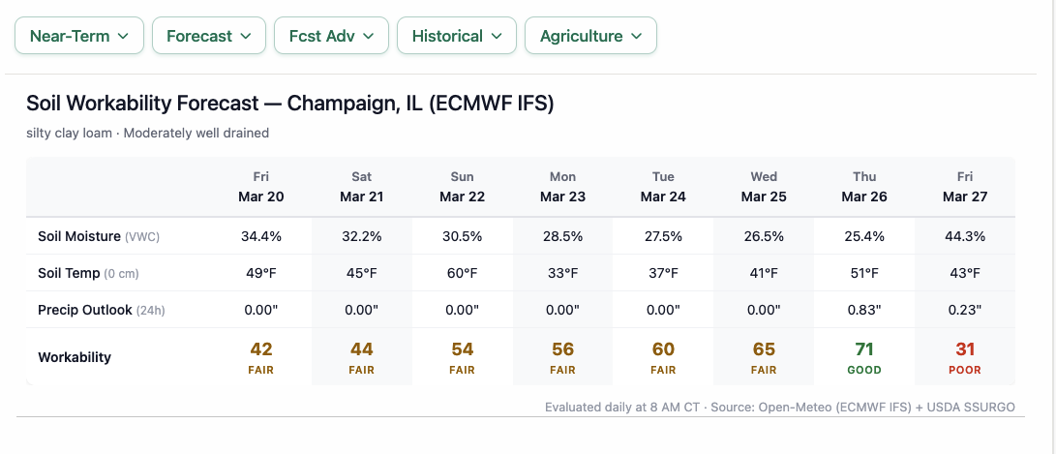Open the Agriculture dropdown
Viewport: 1056px width, 454px height.
(590, 36)
